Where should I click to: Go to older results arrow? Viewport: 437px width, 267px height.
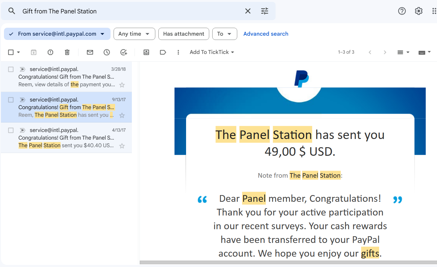(385, 52)
